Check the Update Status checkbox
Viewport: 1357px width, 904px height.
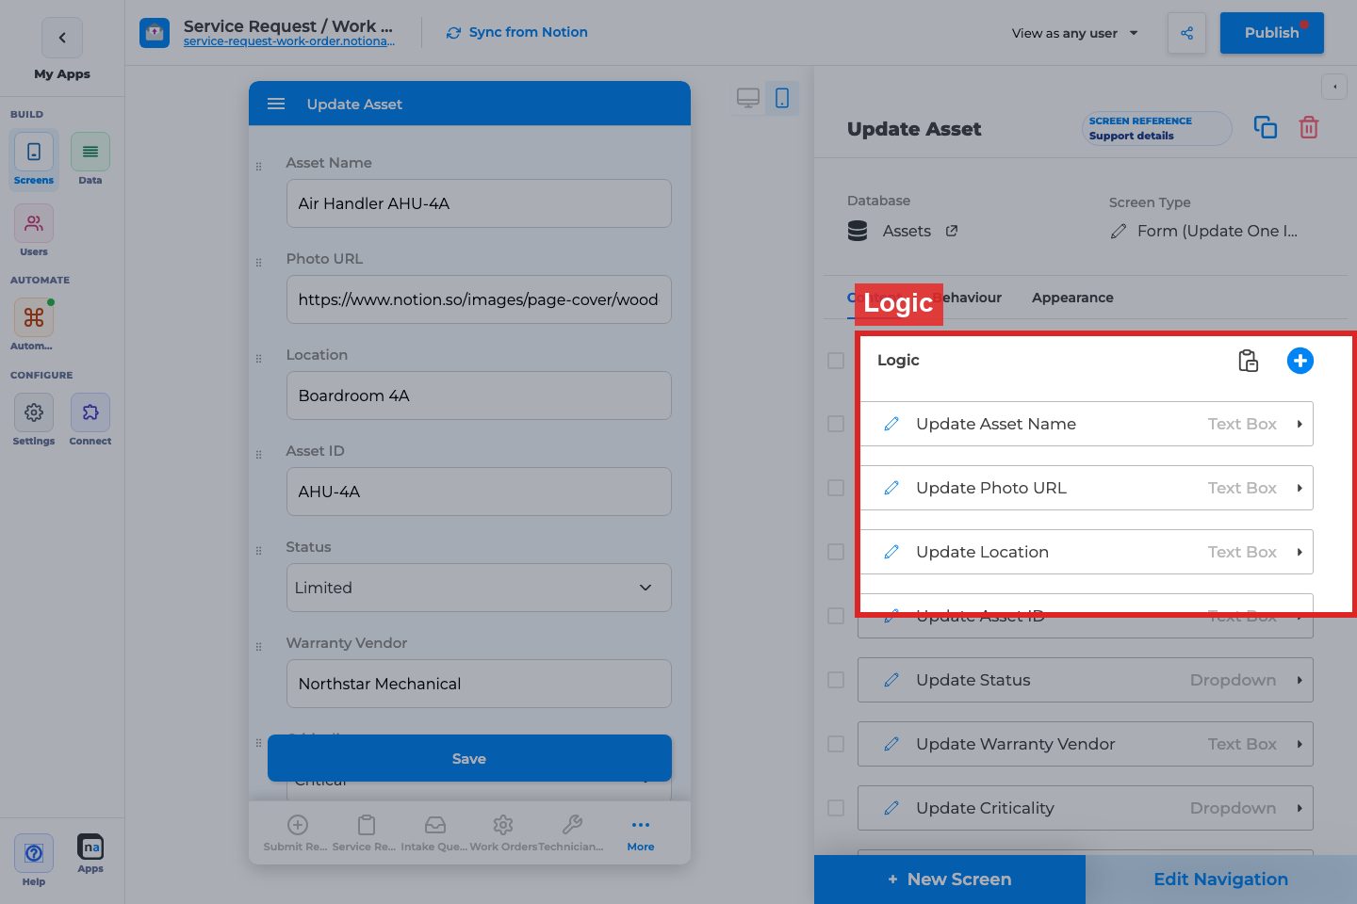(836, 680)
